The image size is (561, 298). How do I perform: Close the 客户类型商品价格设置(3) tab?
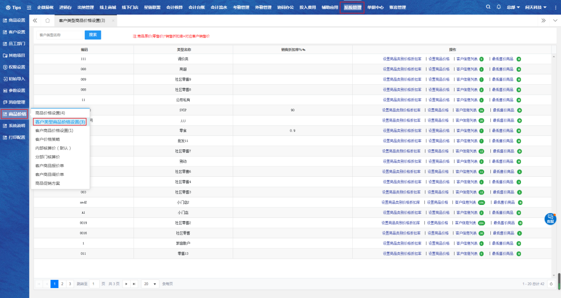tap(113, 20)
